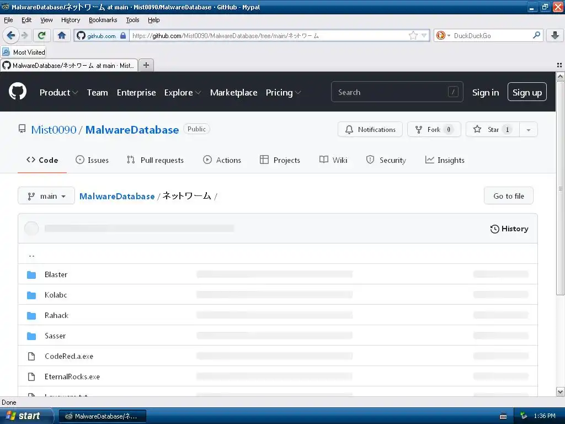The image size is (565, 424).
Task: Click the vertical scrollbar down arrow
Action: tap(560, 391)
